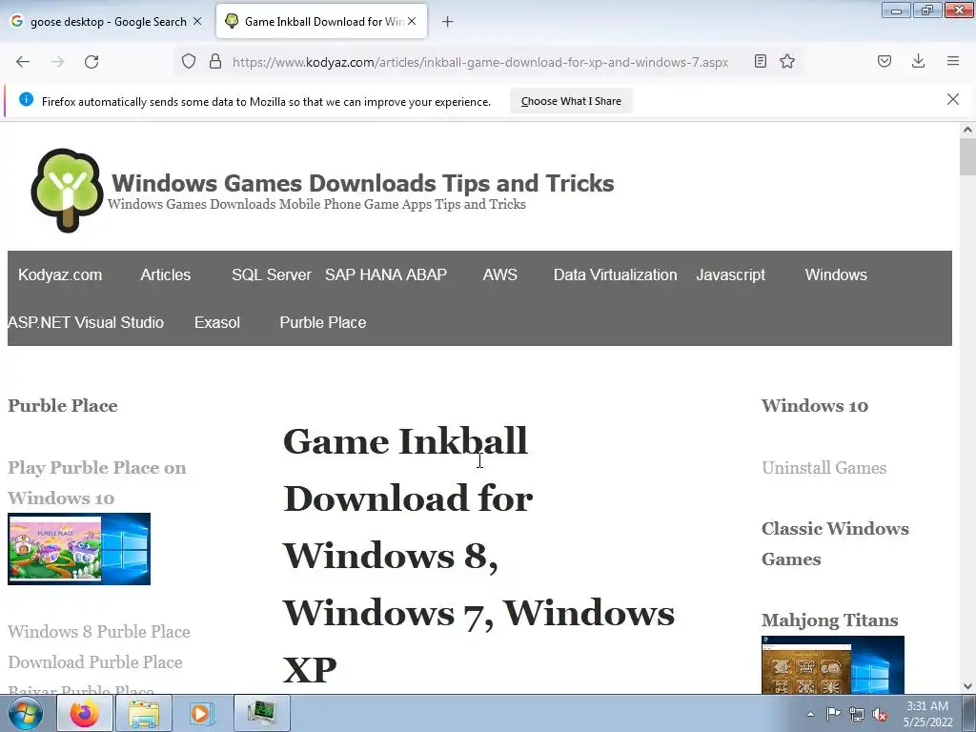Click the computer monitor app in taskbar
Image resolution: width=976 pixels, height=732 pixels.
click(x=262, y=713)
